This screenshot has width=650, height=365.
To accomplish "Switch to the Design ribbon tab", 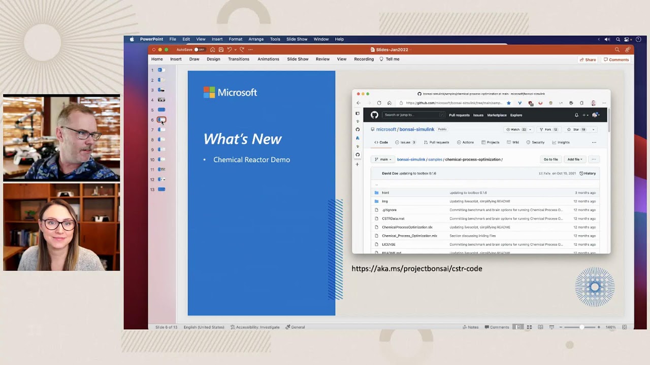I will [213, 59].
